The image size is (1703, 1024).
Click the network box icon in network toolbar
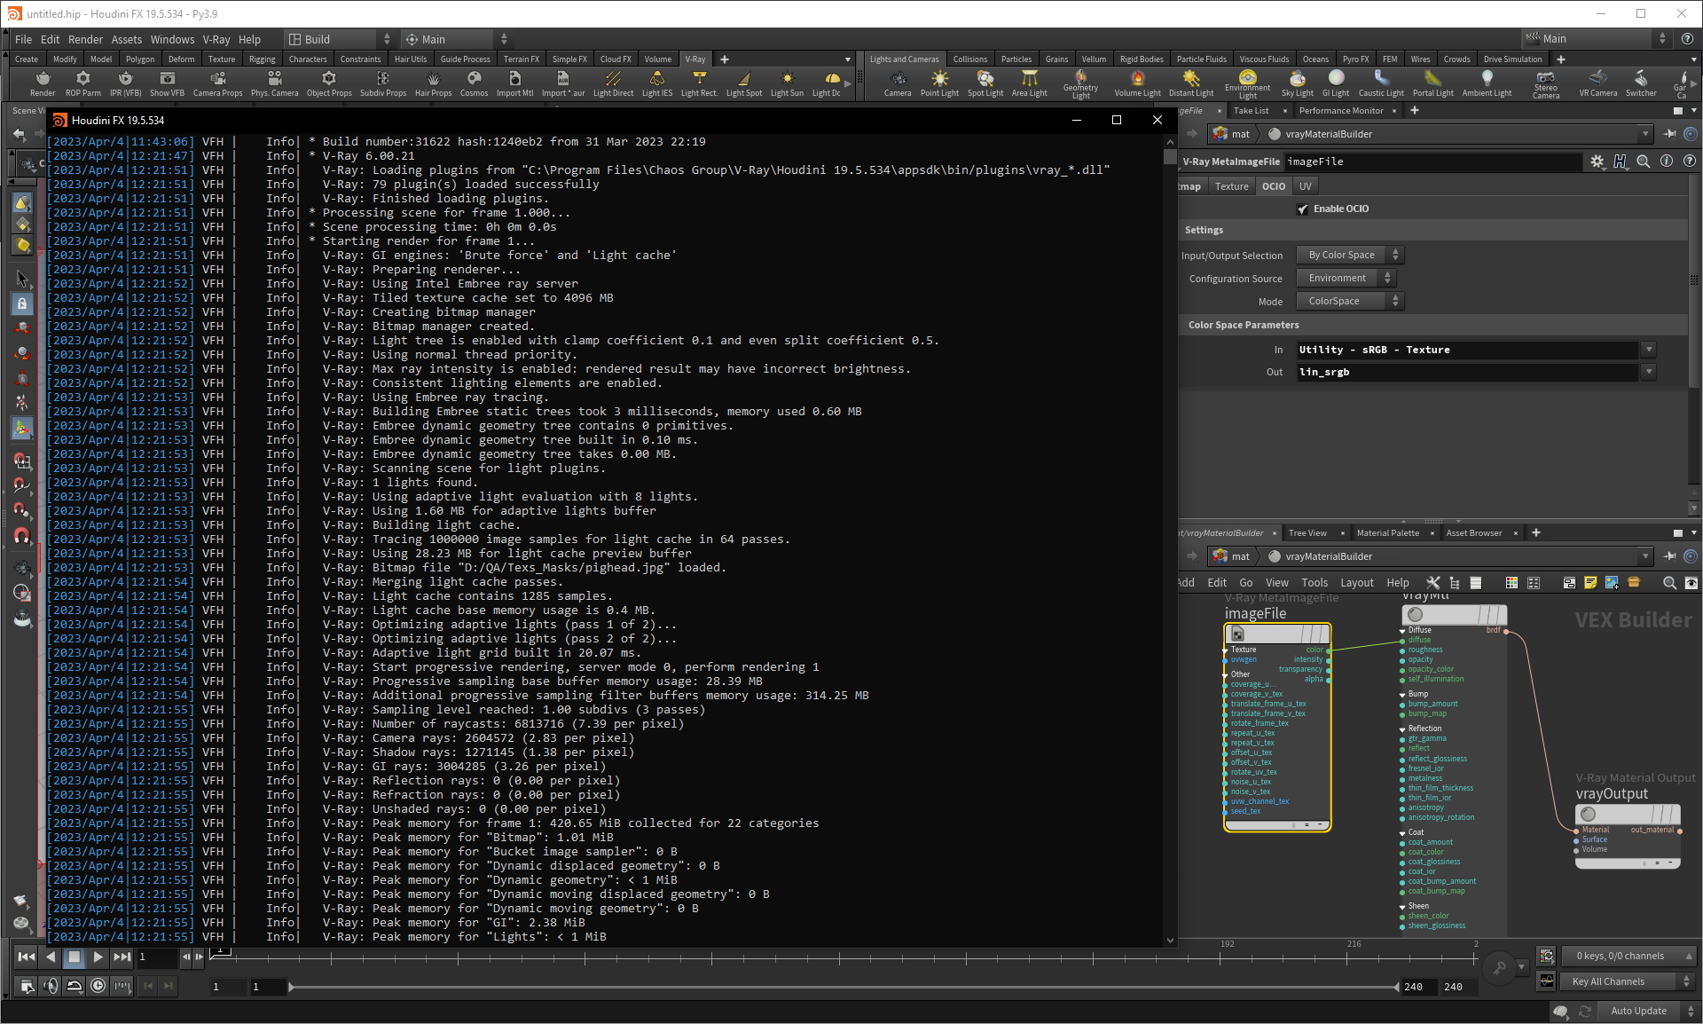pos(1568,583)
